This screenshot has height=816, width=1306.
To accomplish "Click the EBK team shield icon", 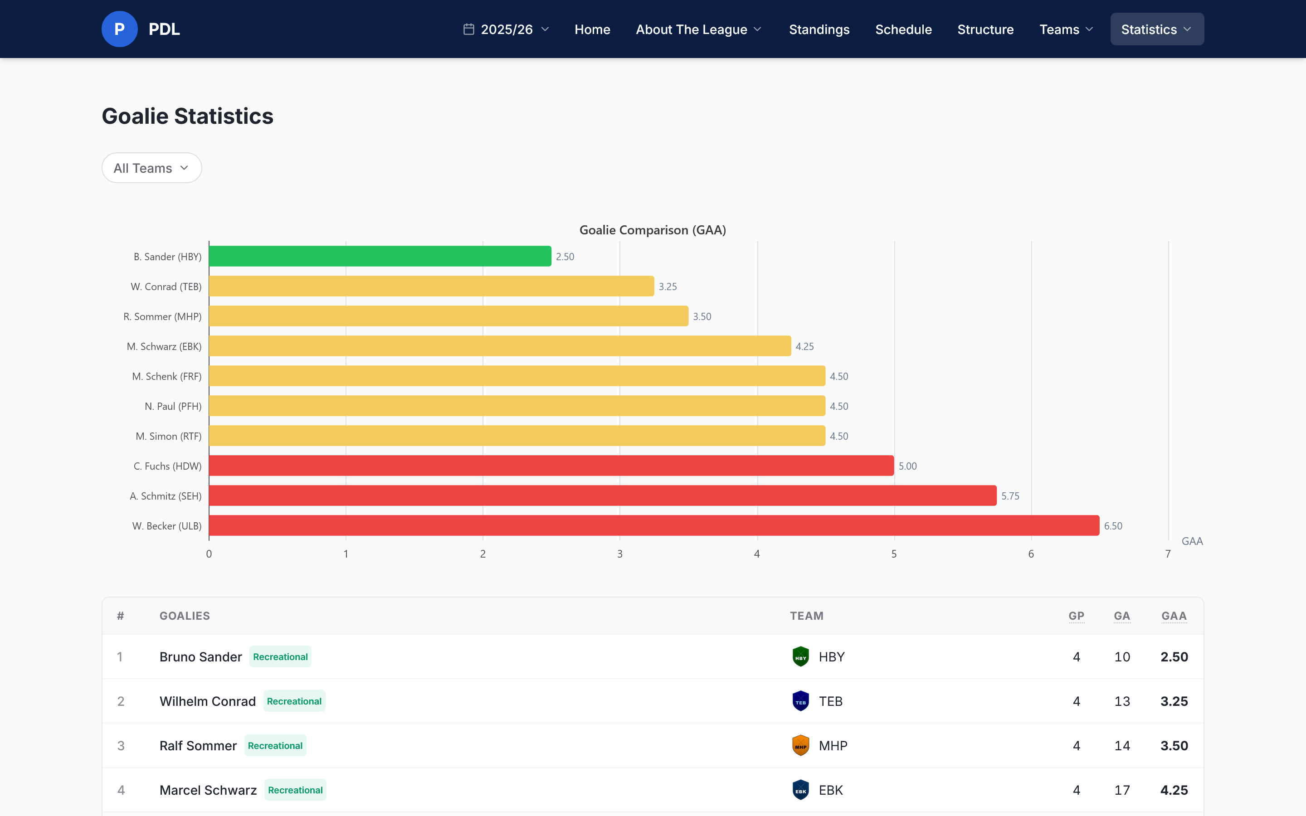I will tap(800, 790).
